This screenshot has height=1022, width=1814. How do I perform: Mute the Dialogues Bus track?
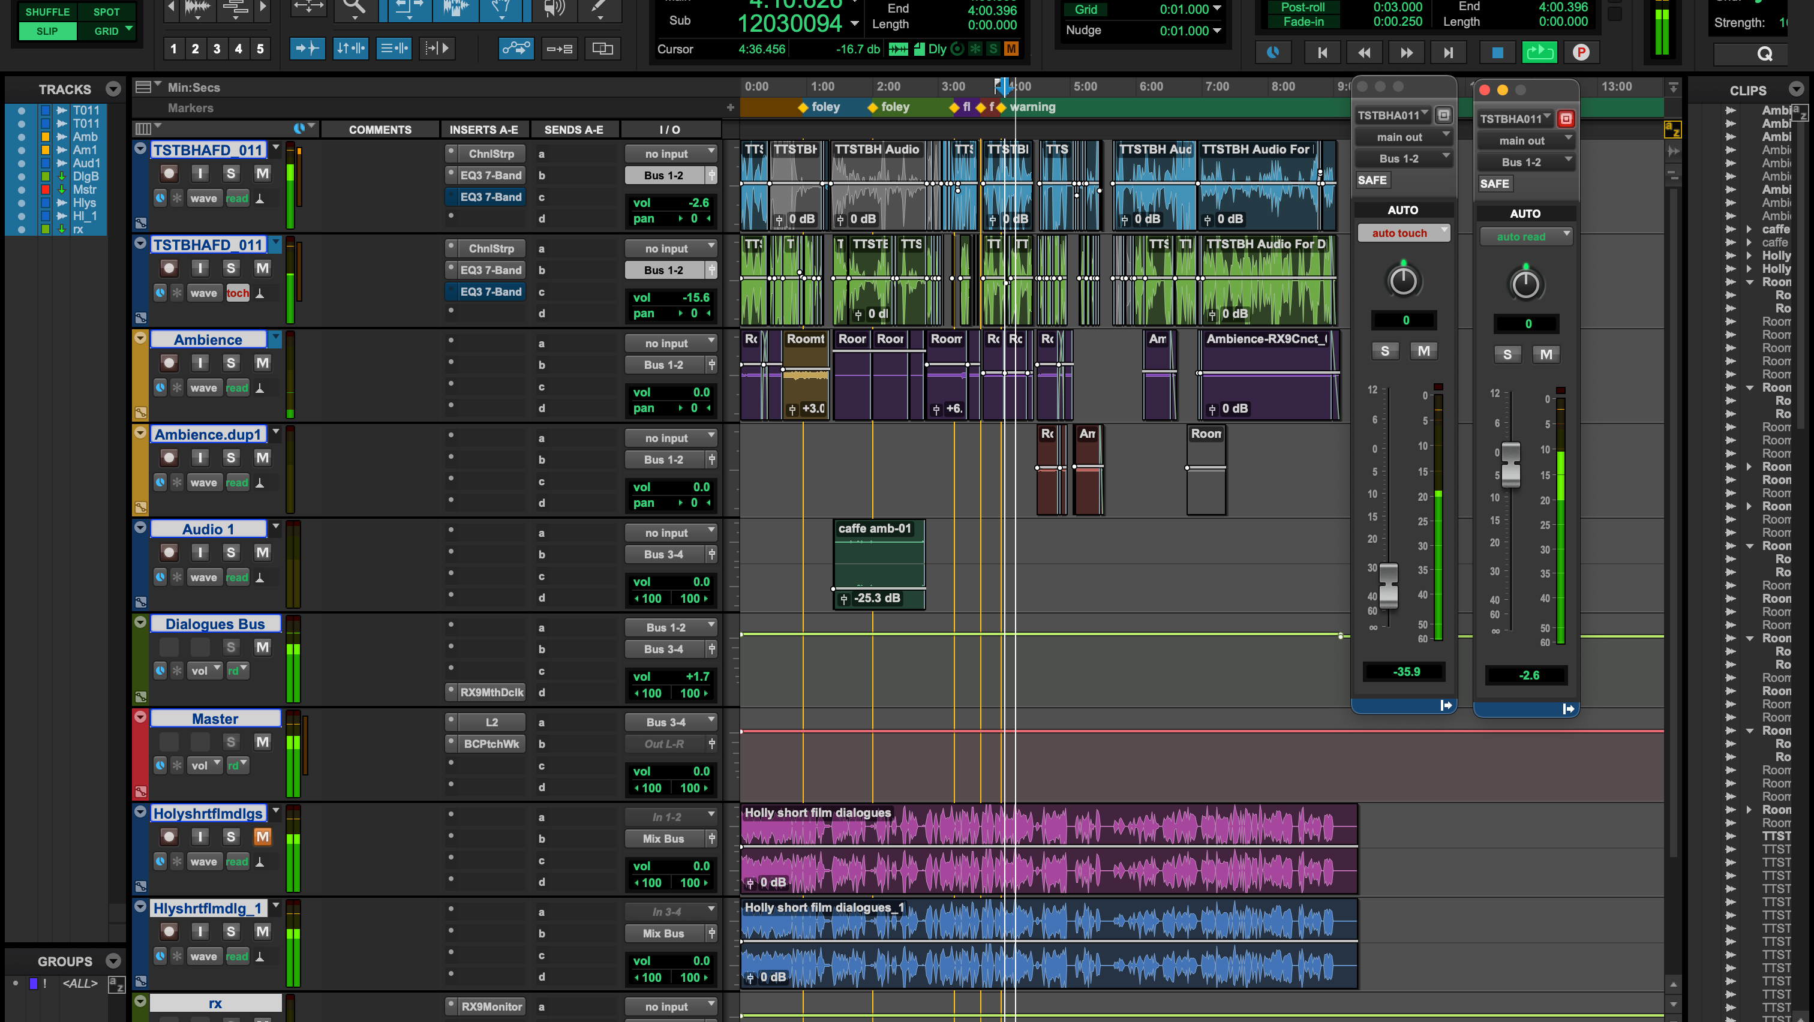point(263,648)
